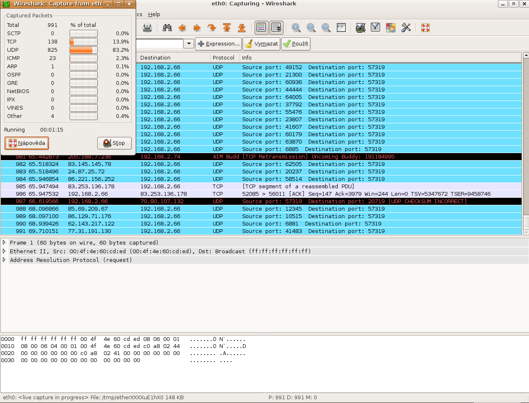Click the packet list scrollbar up arrow
Image resolution: width=529 pixels, height=403 pixels.
pos(526,55)
